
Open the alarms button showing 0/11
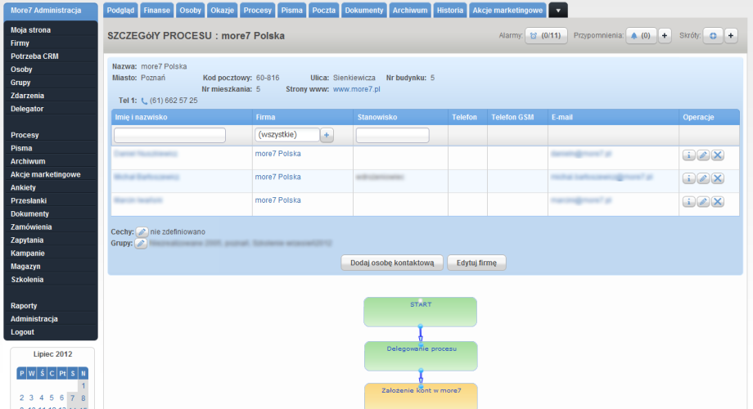point(546,36)
